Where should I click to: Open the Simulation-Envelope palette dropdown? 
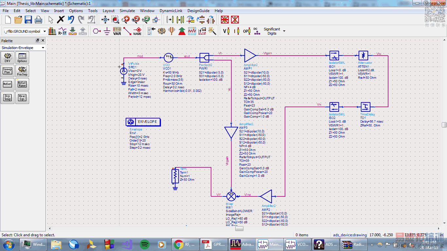(x=43, y=48)
